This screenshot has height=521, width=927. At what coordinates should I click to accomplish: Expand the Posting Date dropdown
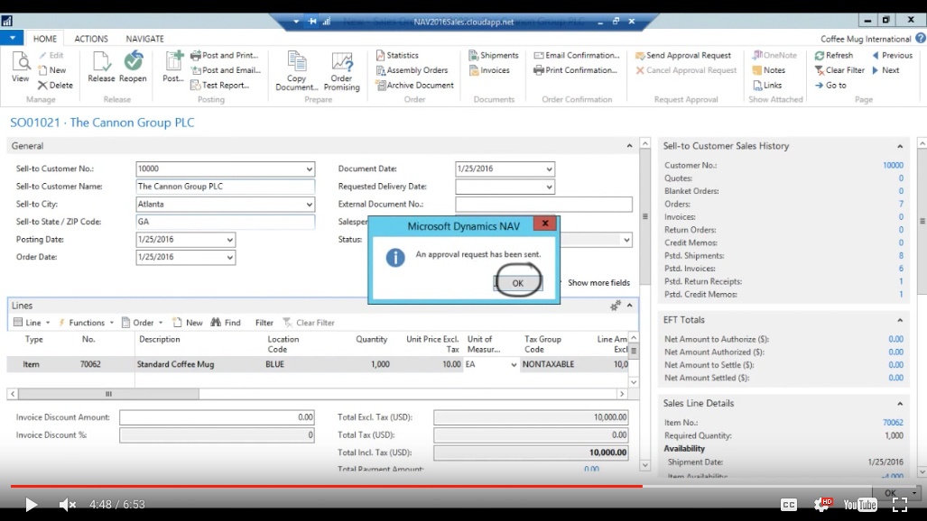click(x=230, y=241)
